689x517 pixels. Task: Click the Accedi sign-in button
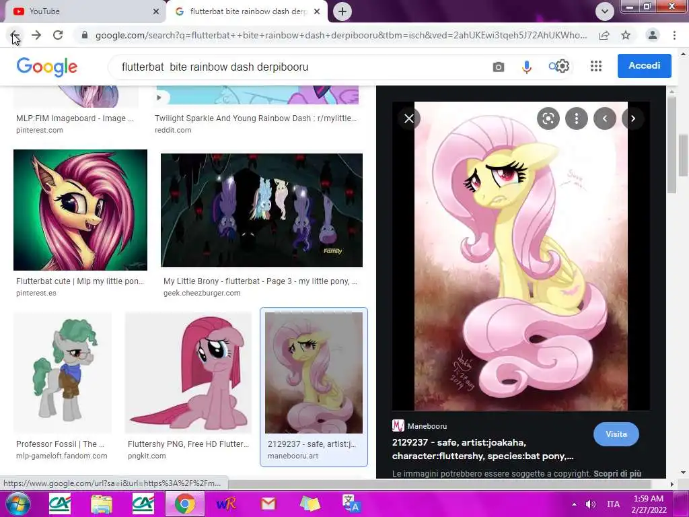click(x=644, y=65)
